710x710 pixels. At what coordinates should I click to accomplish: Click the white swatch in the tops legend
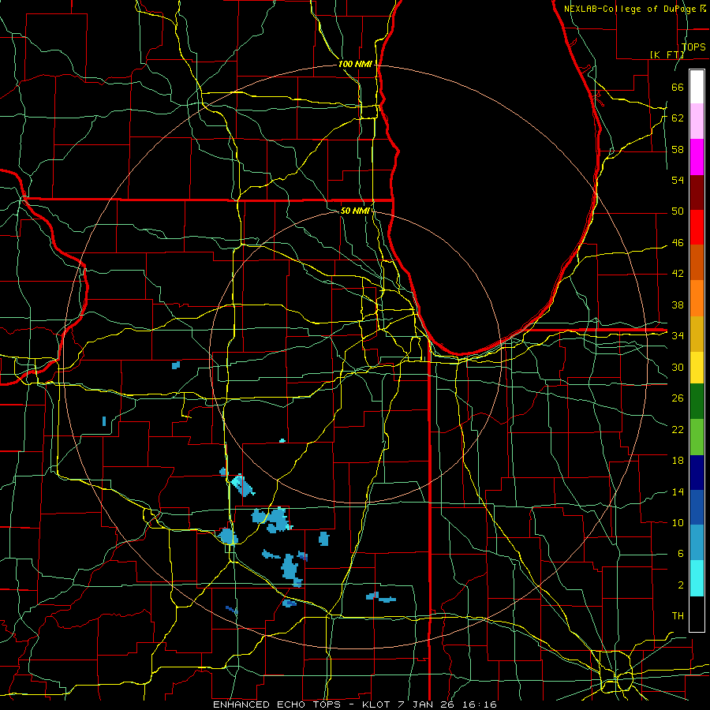[x=697, y=87]
